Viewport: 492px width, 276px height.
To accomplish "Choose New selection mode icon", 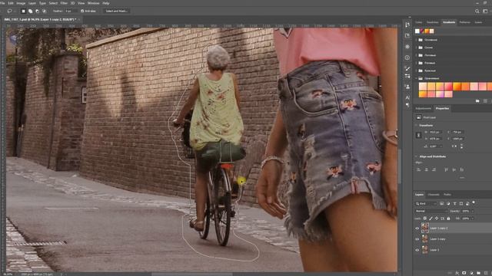I will 23,11.
